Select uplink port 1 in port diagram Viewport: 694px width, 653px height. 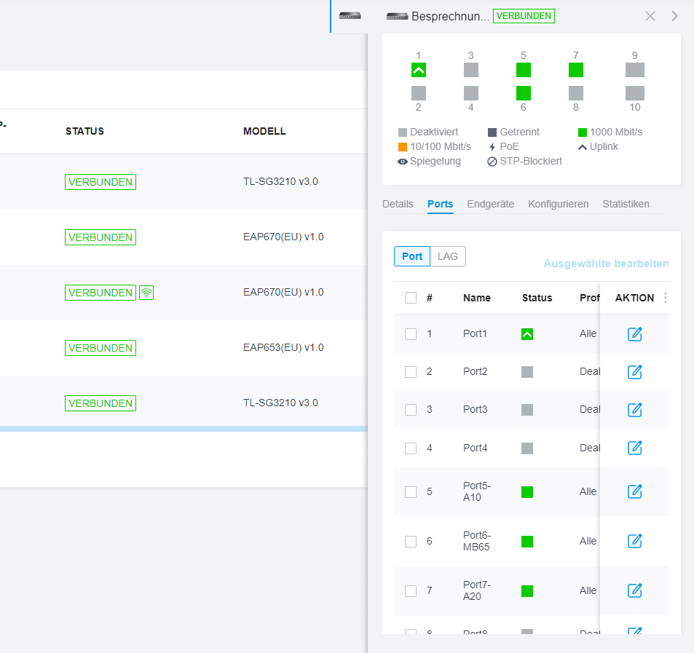point(419,70)
